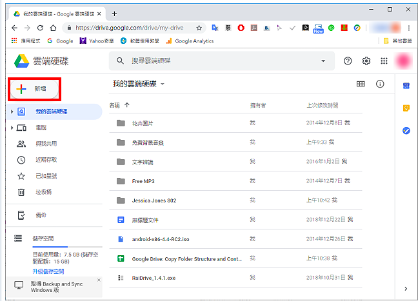This screenshot has width=418, height=301.
Task: Open Google Calendar side panel icon
Action: tap(406, 86)
